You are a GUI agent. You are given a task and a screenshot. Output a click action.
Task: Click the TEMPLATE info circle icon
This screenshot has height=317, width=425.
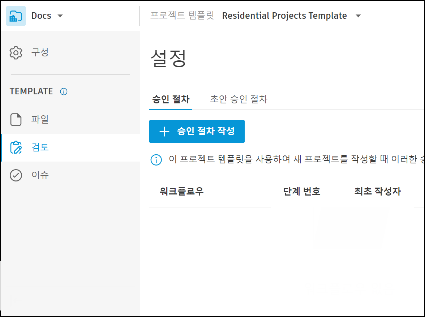click(x=64, y=91)
